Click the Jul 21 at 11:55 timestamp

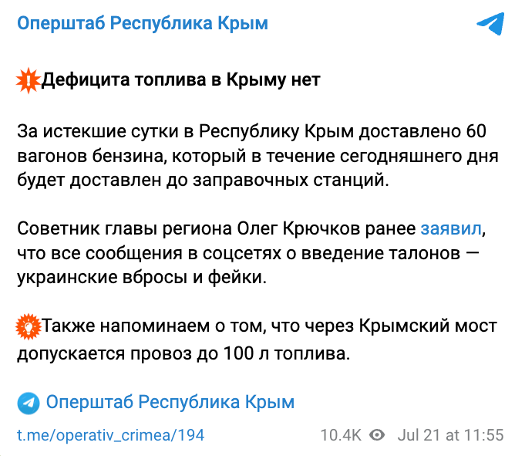[x=450, y=435]
